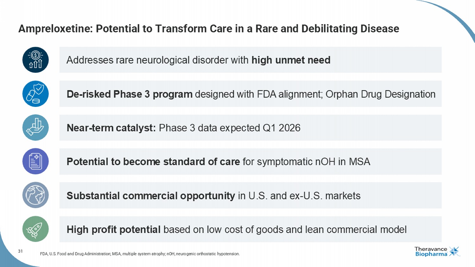Click the Theravance Biopharma company name
Screen dimensions: 475x267
pos(431,251)
